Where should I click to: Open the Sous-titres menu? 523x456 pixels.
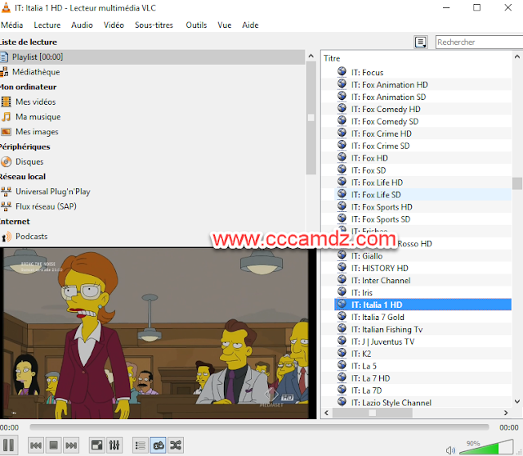coord(154,25)
